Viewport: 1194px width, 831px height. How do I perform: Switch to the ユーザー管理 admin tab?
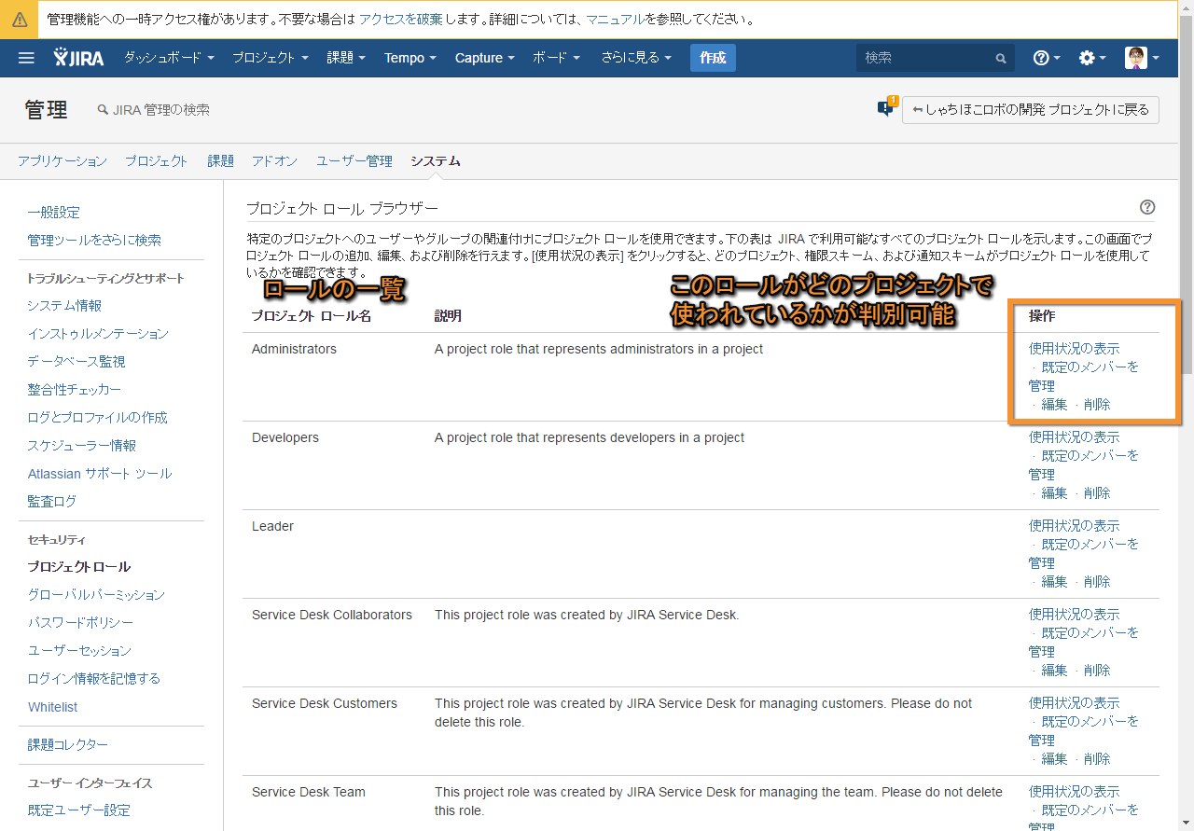[354, 161]
